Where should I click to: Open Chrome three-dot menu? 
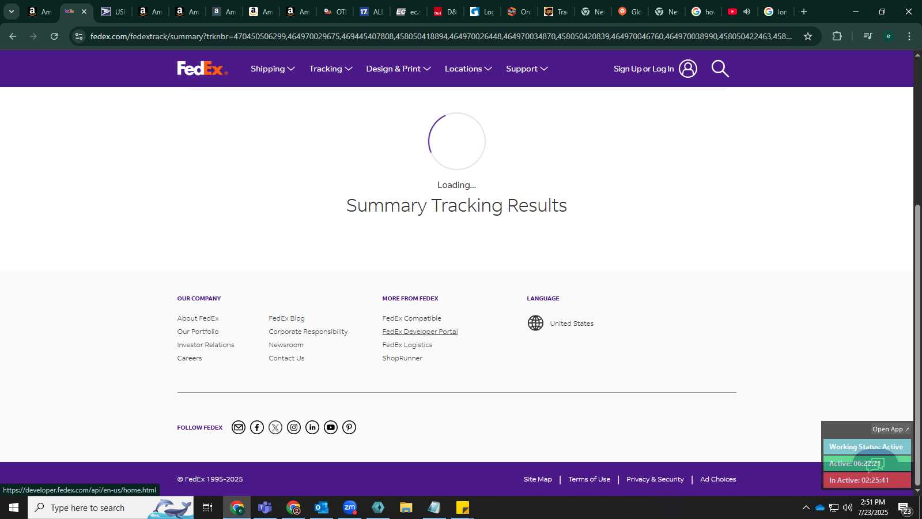click(x=909, y=36)
